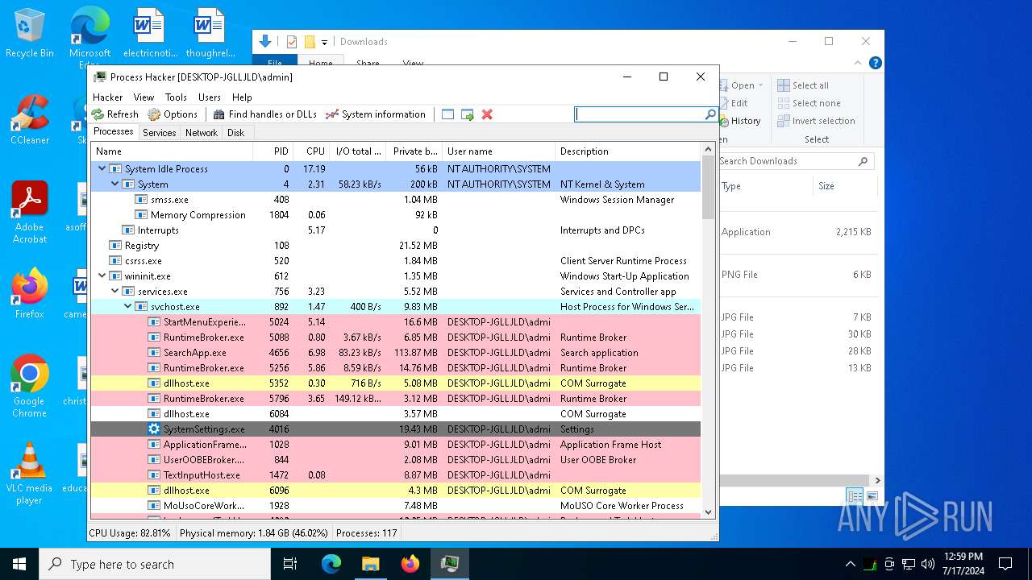Open System information graph icon

331,114
